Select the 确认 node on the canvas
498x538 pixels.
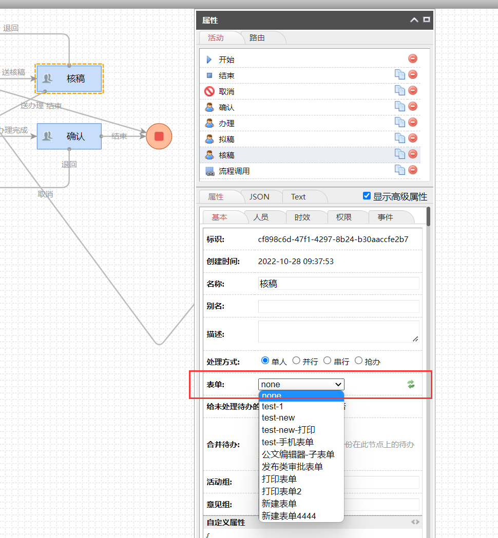[69, 136]
